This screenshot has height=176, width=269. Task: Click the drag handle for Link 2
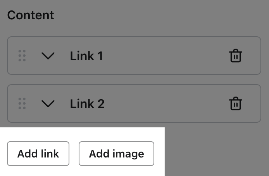click(22, 104)
